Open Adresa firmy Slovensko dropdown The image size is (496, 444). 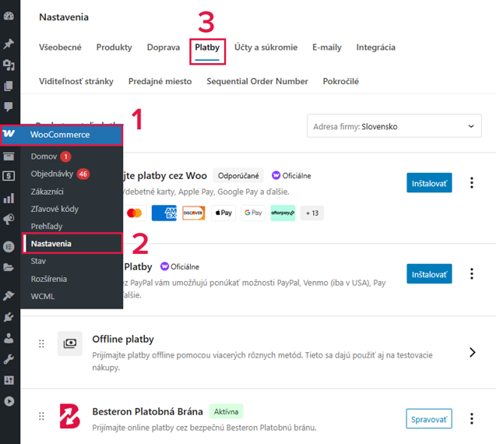pos(394,126)
